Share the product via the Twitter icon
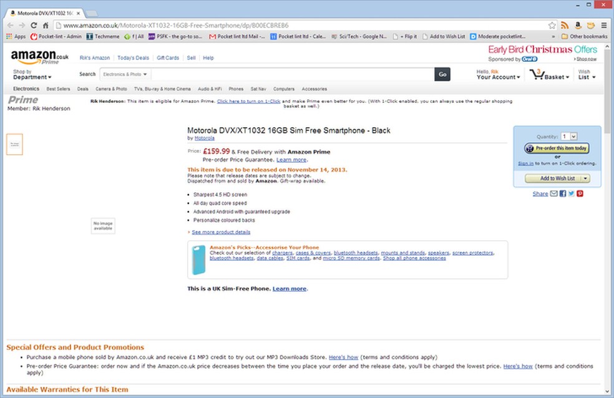 click(572, 193)
